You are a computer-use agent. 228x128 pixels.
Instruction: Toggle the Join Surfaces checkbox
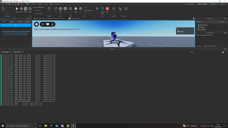pyautogui.click(x=34, y=13)
